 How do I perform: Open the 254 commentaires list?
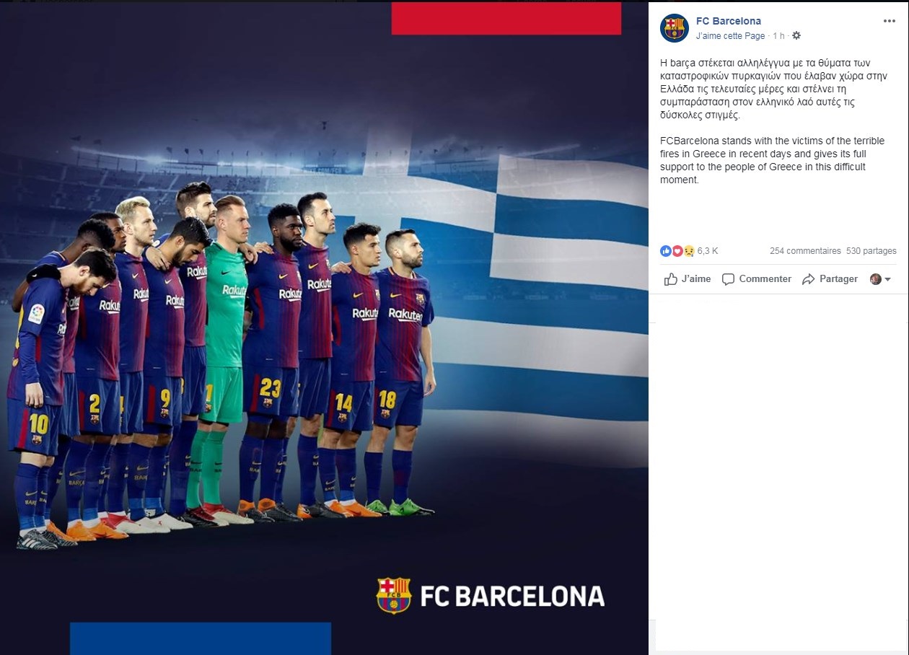pyautogui.click(x=805, y=251)
